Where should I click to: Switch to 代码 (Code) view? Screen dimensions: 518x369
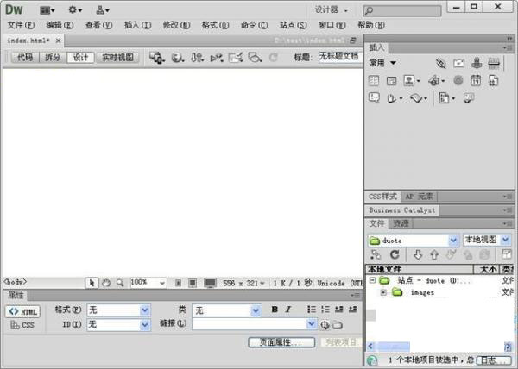[24, 58]
